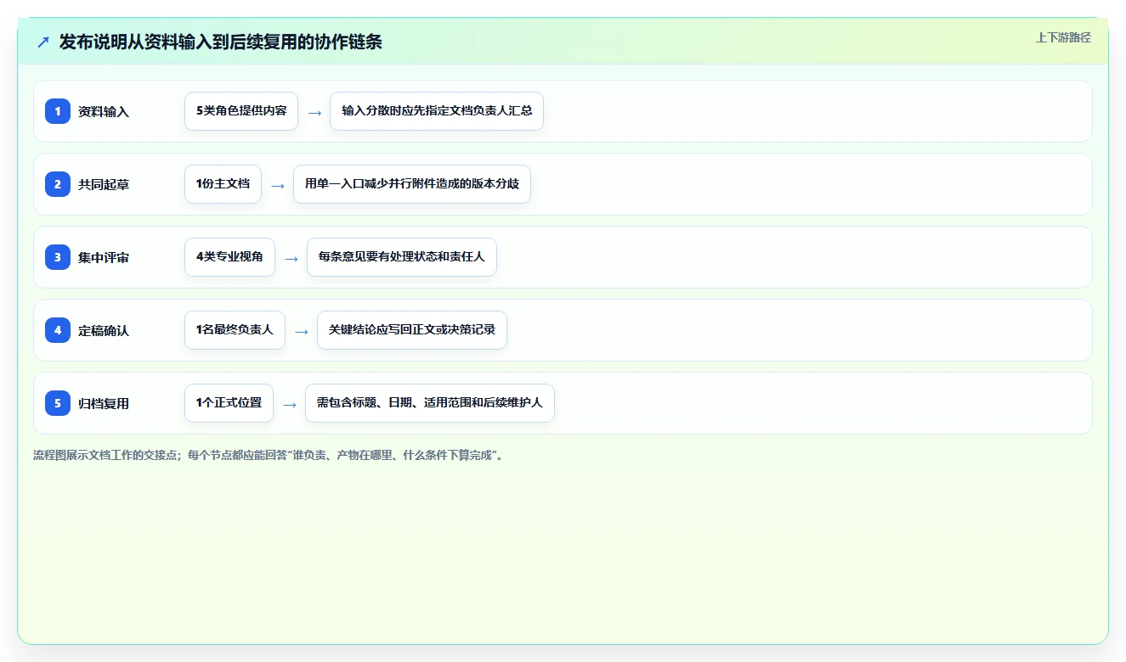Click the 定稿确认 step label
Screen dimensions: 1126x662
click(x=104, y=330)
